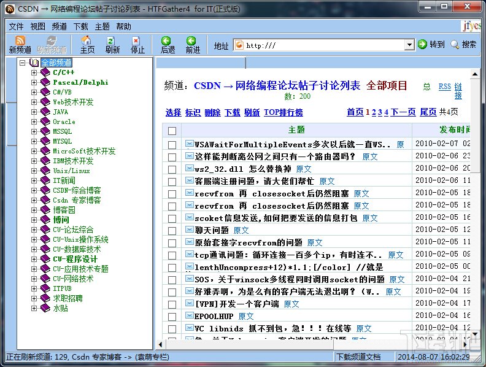Image resolution: width=486 pixels, height=367 pixels.
Task: Check the box for ws2_32.dll 怎么替换掉 post
Action: pos(172,169)
